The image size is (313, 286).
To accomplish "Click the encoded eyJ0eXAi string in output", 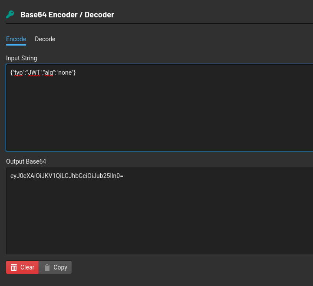I will click(x=65, y=176).
